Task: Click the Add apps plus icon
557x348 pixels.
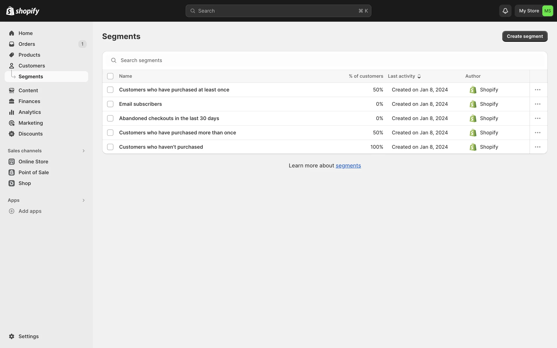Action: [x=12, y=211]
